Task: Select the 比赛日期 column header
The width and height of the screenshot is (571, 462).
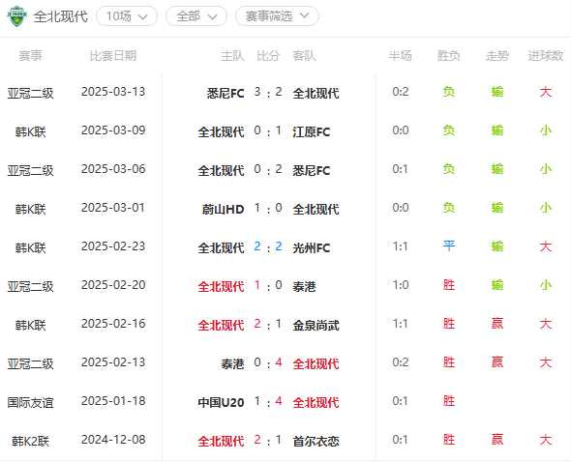Action: (x=113, y=56)
